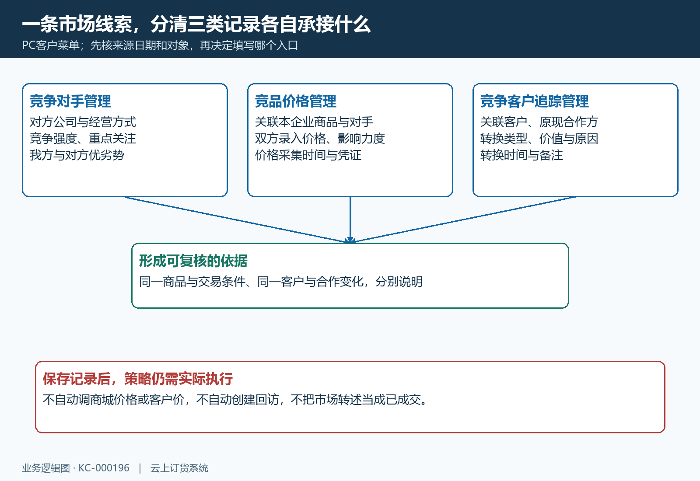Click the line 关联客户、原现合作方

point(539,122)
